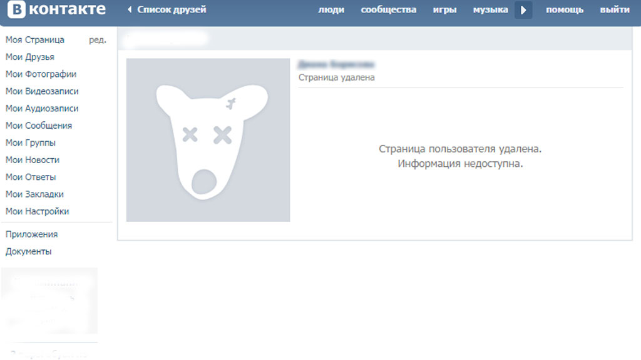Open Мои Друзья in sidebar
Viewport: 641px width, 360px height.
(30, 57)
